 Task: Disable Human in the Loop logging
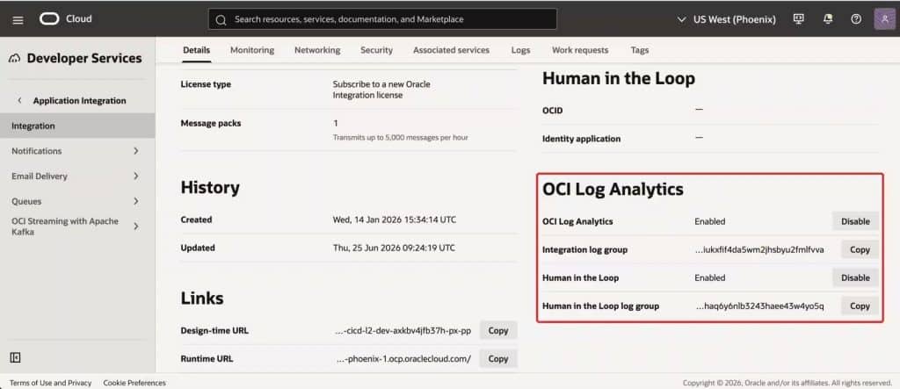point(855,277)
